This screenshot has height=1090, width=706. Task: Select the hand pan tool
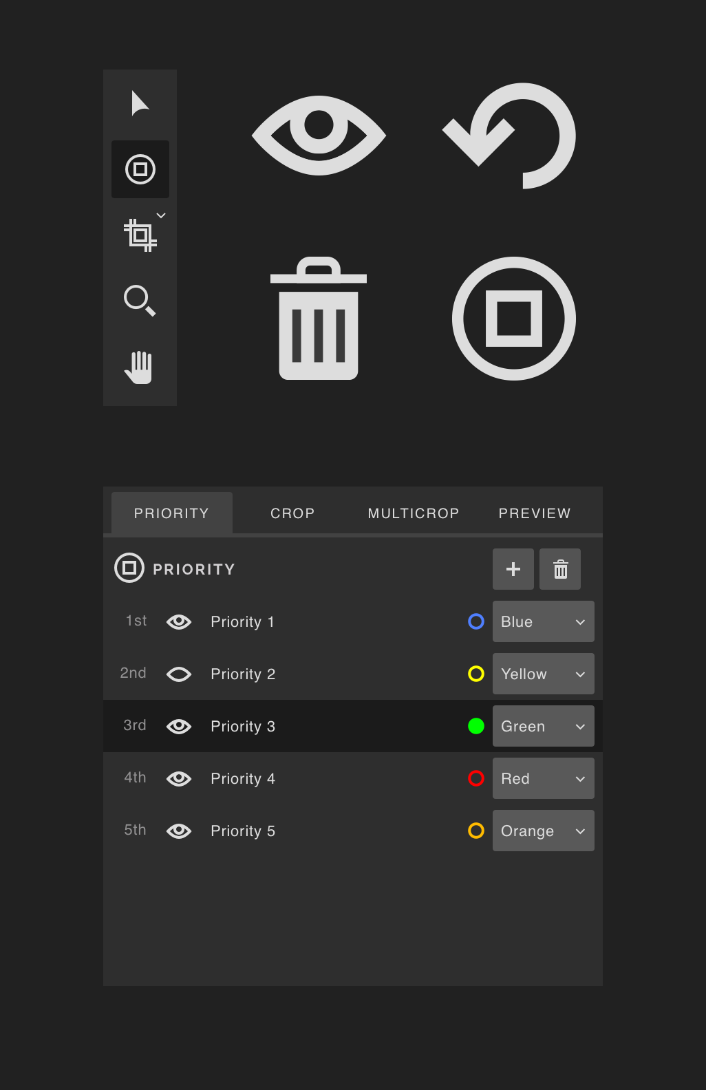coord(139,367)
